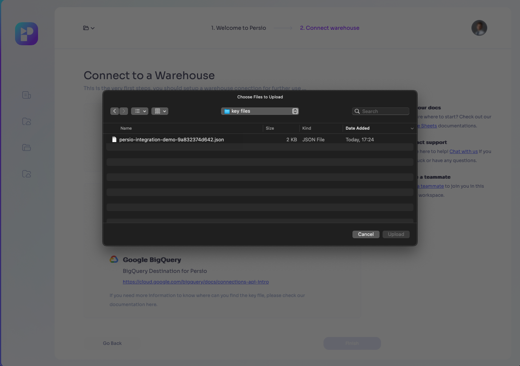Viewport: 520px width, 366px height.
Task: Click the Google BigQuery cloud icon
Action: (x=114, y=259)
